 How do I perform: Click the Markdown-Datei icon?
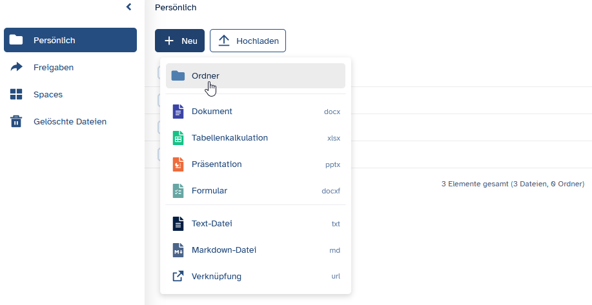[178, 250]
